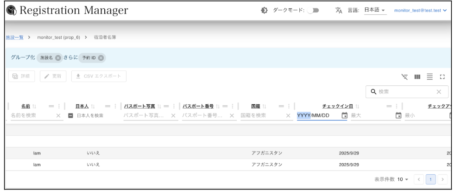Remove the 予約 ID grouping chip
This screenshot has height=191, width=455.
pos(101,58)
